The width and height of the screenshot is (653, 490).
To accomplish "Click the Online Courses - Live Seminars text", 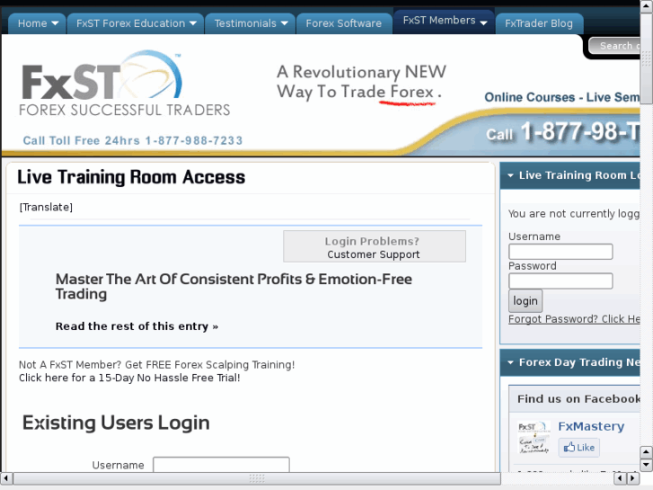I will pos(562,97).
